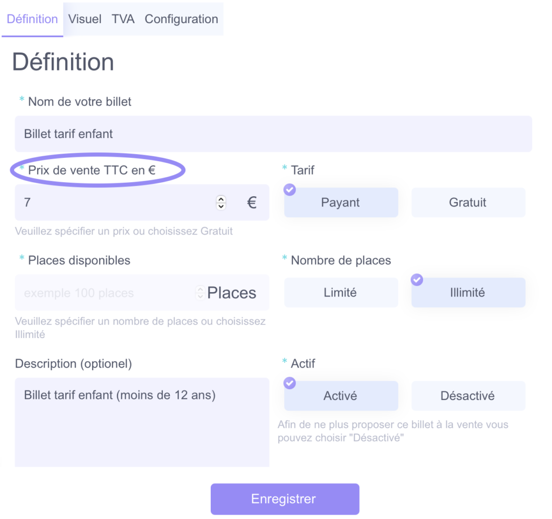
Task: Choose Limité for number of places
Action: 341,293
